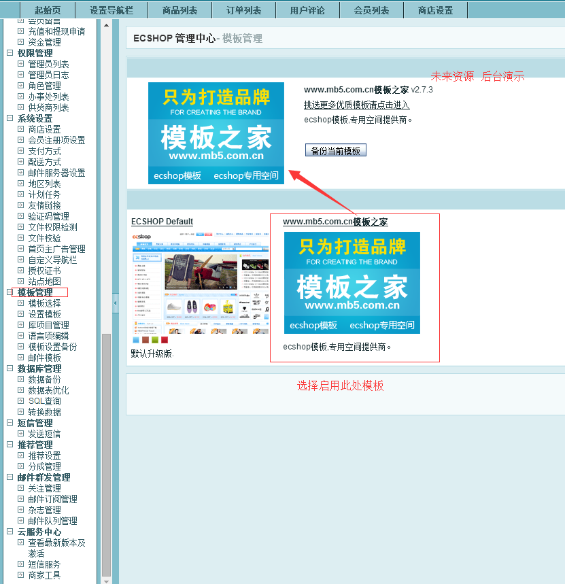The height and width of the screenshot is (584, 565).
Task: Open 推荐设置 in the sidebar
Action: (x=44, y=456)
